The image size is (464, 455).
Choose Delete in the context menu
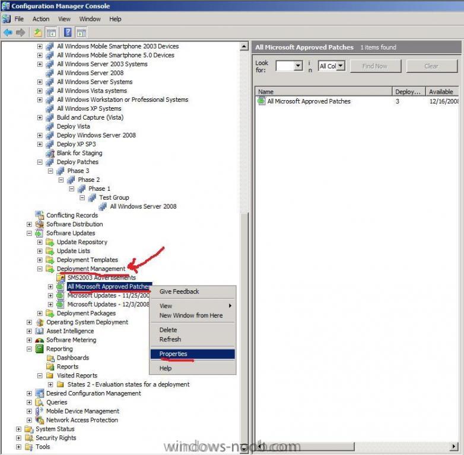193,330
